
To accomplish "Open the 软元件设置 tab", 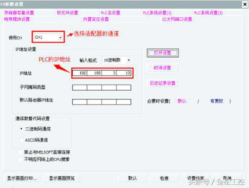I will click(67, 13).
